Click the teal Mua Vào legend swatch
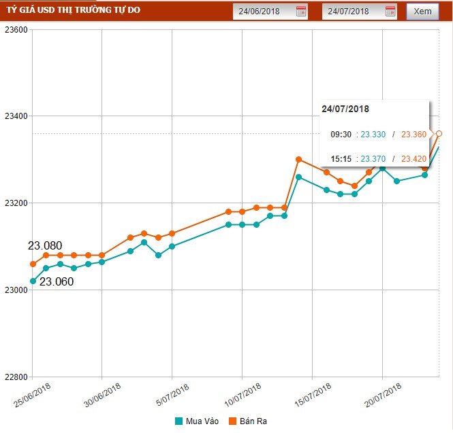Screen dimensions: 453x433 (179, 421)
